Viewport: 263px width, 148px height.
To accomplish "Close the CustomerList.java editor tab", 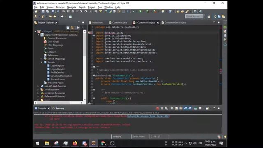I will (158, 23).
